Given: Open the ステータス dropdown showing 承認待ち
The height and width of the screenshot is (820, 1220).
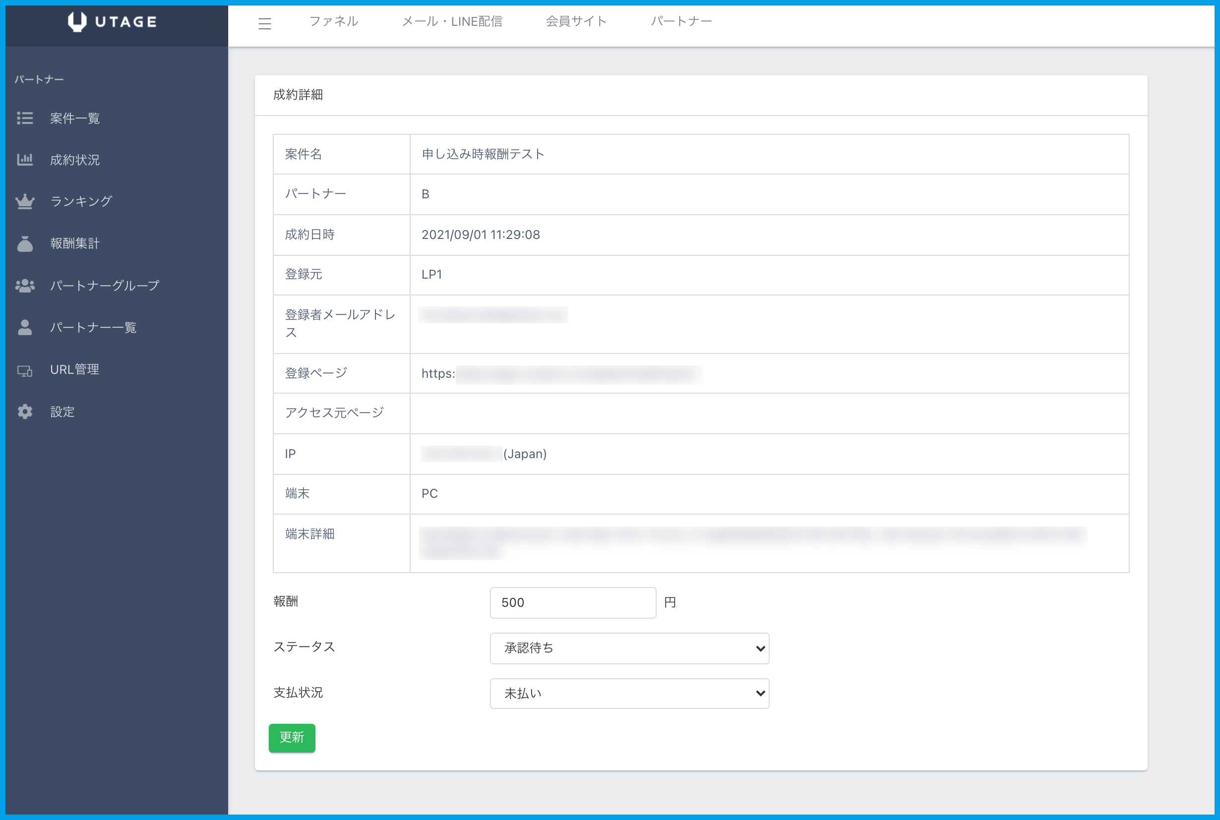Looking at the screenshot, I should (629, 648).
